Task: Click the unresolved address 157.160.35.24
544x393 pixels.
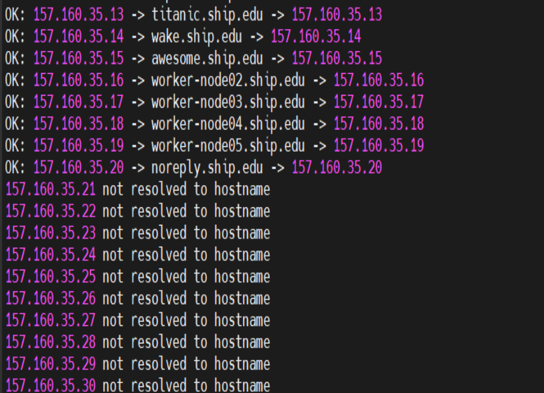Action: tap(50, 255)
